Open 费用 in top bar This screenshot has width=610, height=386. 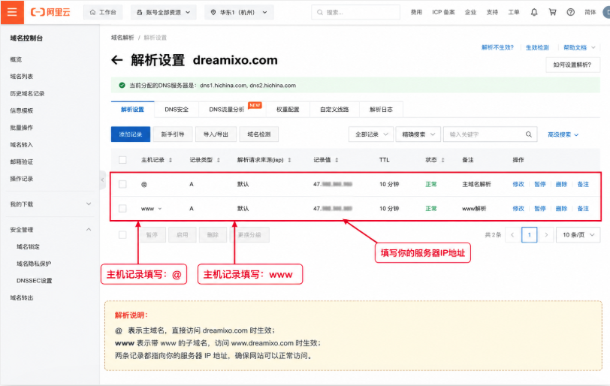(416, 13)
